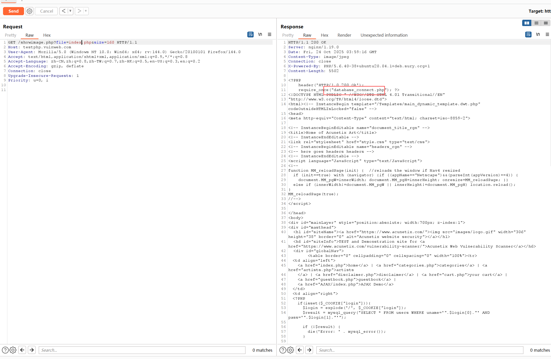This screenshot has width=551, height=359.
Task: Open Request panel hamburger menu
Action: [270, 35]
